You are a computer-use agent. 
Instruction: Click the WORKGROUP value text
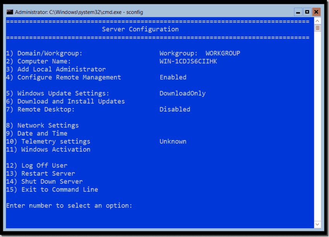(x=222, y=53)
